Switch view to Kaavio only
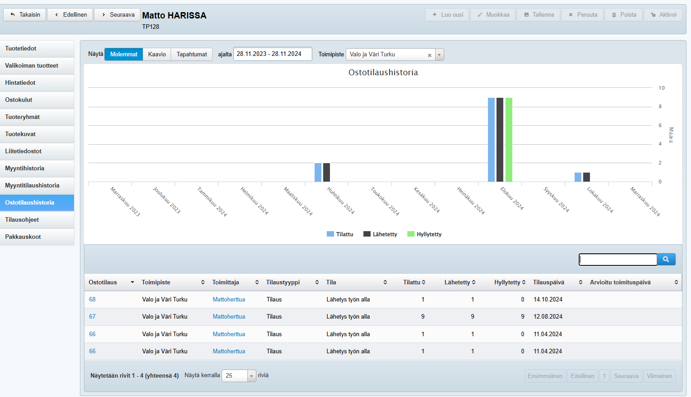 coord(157,55)
